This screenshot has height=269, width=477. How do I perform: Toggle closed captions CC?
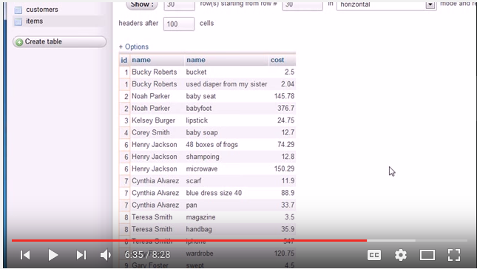point(374,255)
